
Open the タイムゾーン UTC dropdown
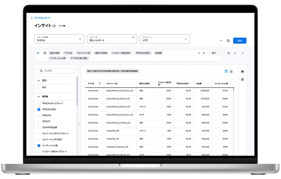tap(165, 39)
